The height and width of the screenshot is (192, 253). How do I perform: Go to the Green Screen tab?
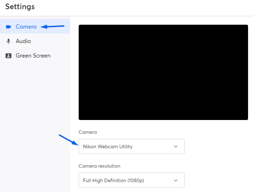pos(35,56)
